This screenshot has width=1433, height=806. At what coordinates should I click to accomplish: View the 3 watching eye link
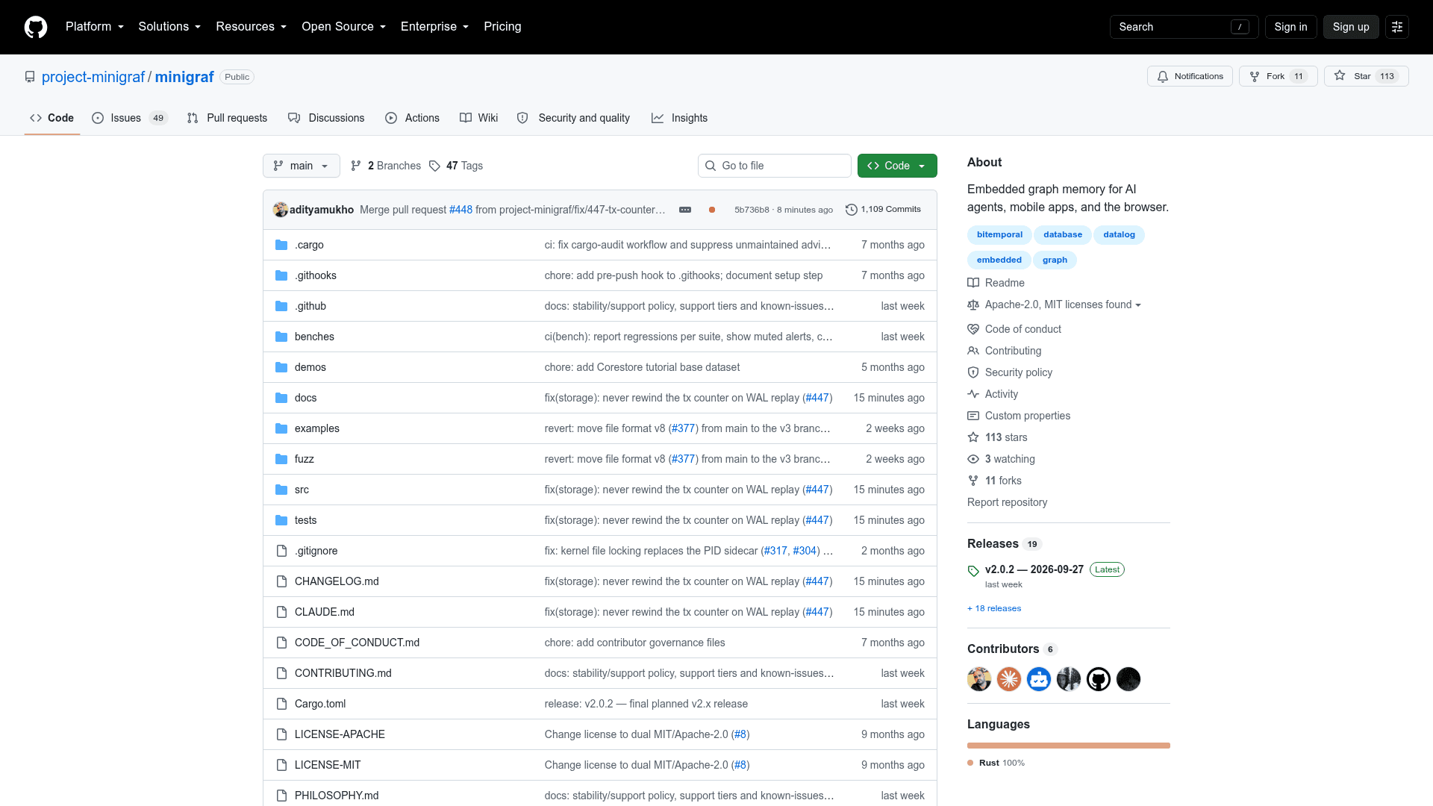tap(1001, 459)
